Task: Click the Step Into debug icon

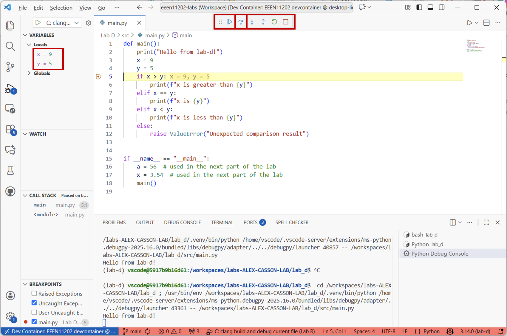Action: 252,22
